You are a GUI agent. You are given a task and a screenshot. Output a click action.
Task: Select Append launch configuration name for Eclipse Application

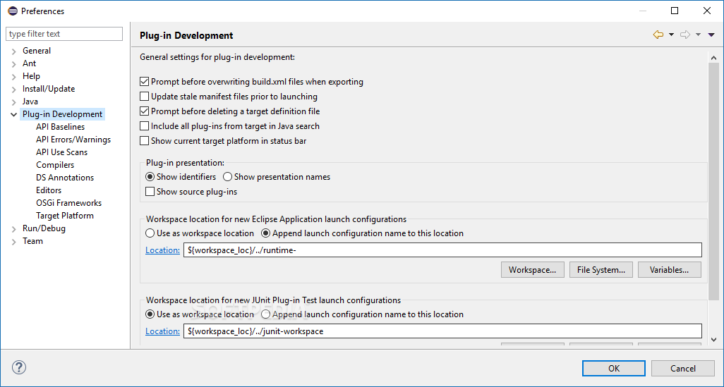tap(266, 233)
